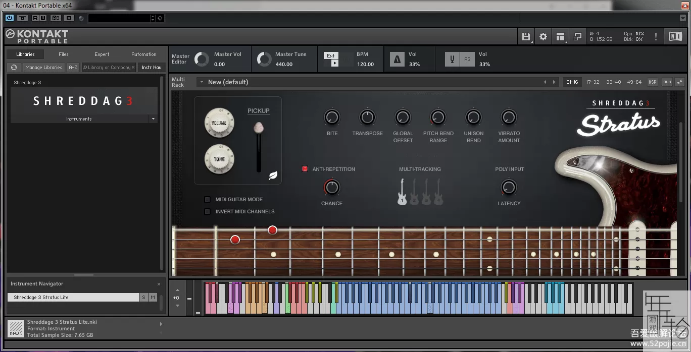The width and height of the screenshot is (691, 352).
Task: Click the next multi arrow
Action: click(x=554, y=82)
